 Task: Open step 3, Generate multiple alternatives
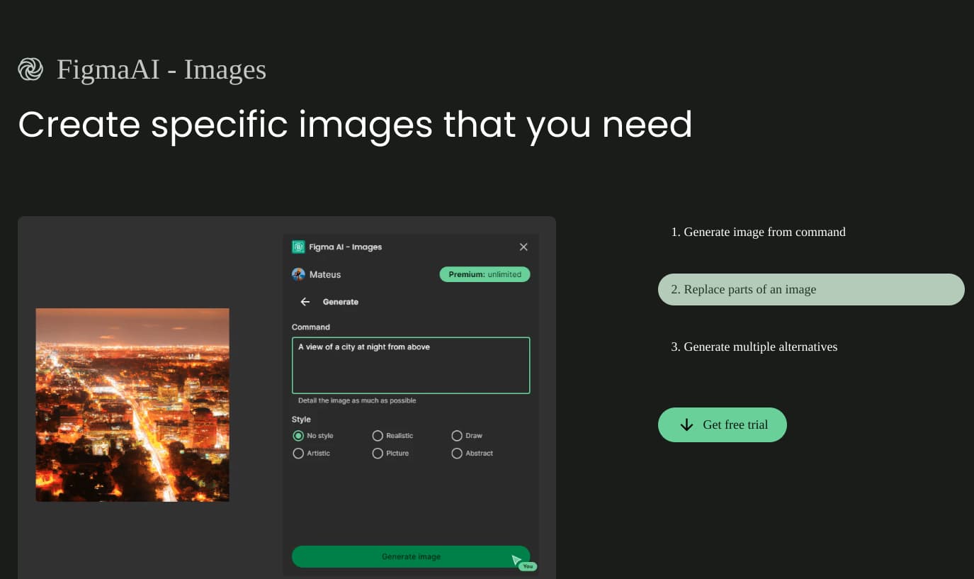754,347
